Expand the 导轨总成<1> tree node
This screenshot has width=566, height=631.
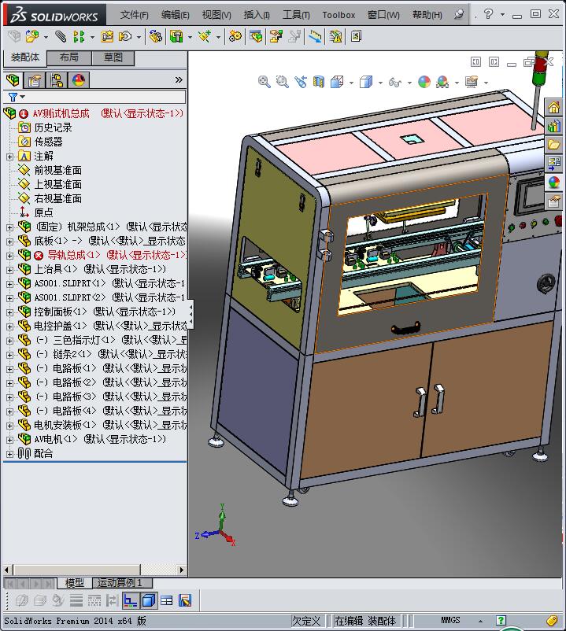(9, 256)
